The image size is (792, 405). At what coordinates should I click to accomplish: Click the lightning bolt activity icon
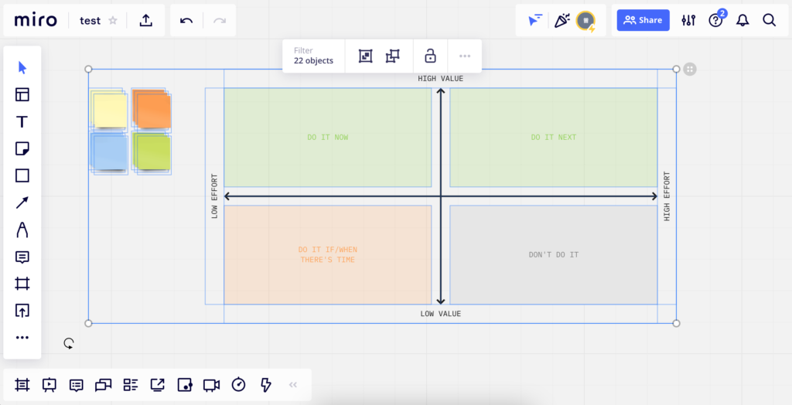[x=266, y=385]
